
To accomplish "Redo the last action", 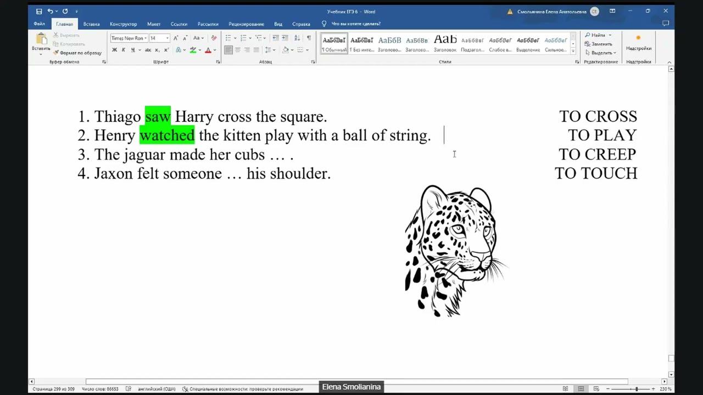I will click(65, 11).
